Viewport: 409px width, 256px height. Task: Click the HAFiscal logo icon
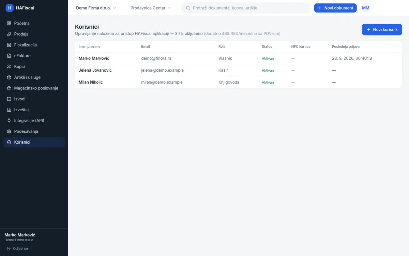tap(10, 8)
